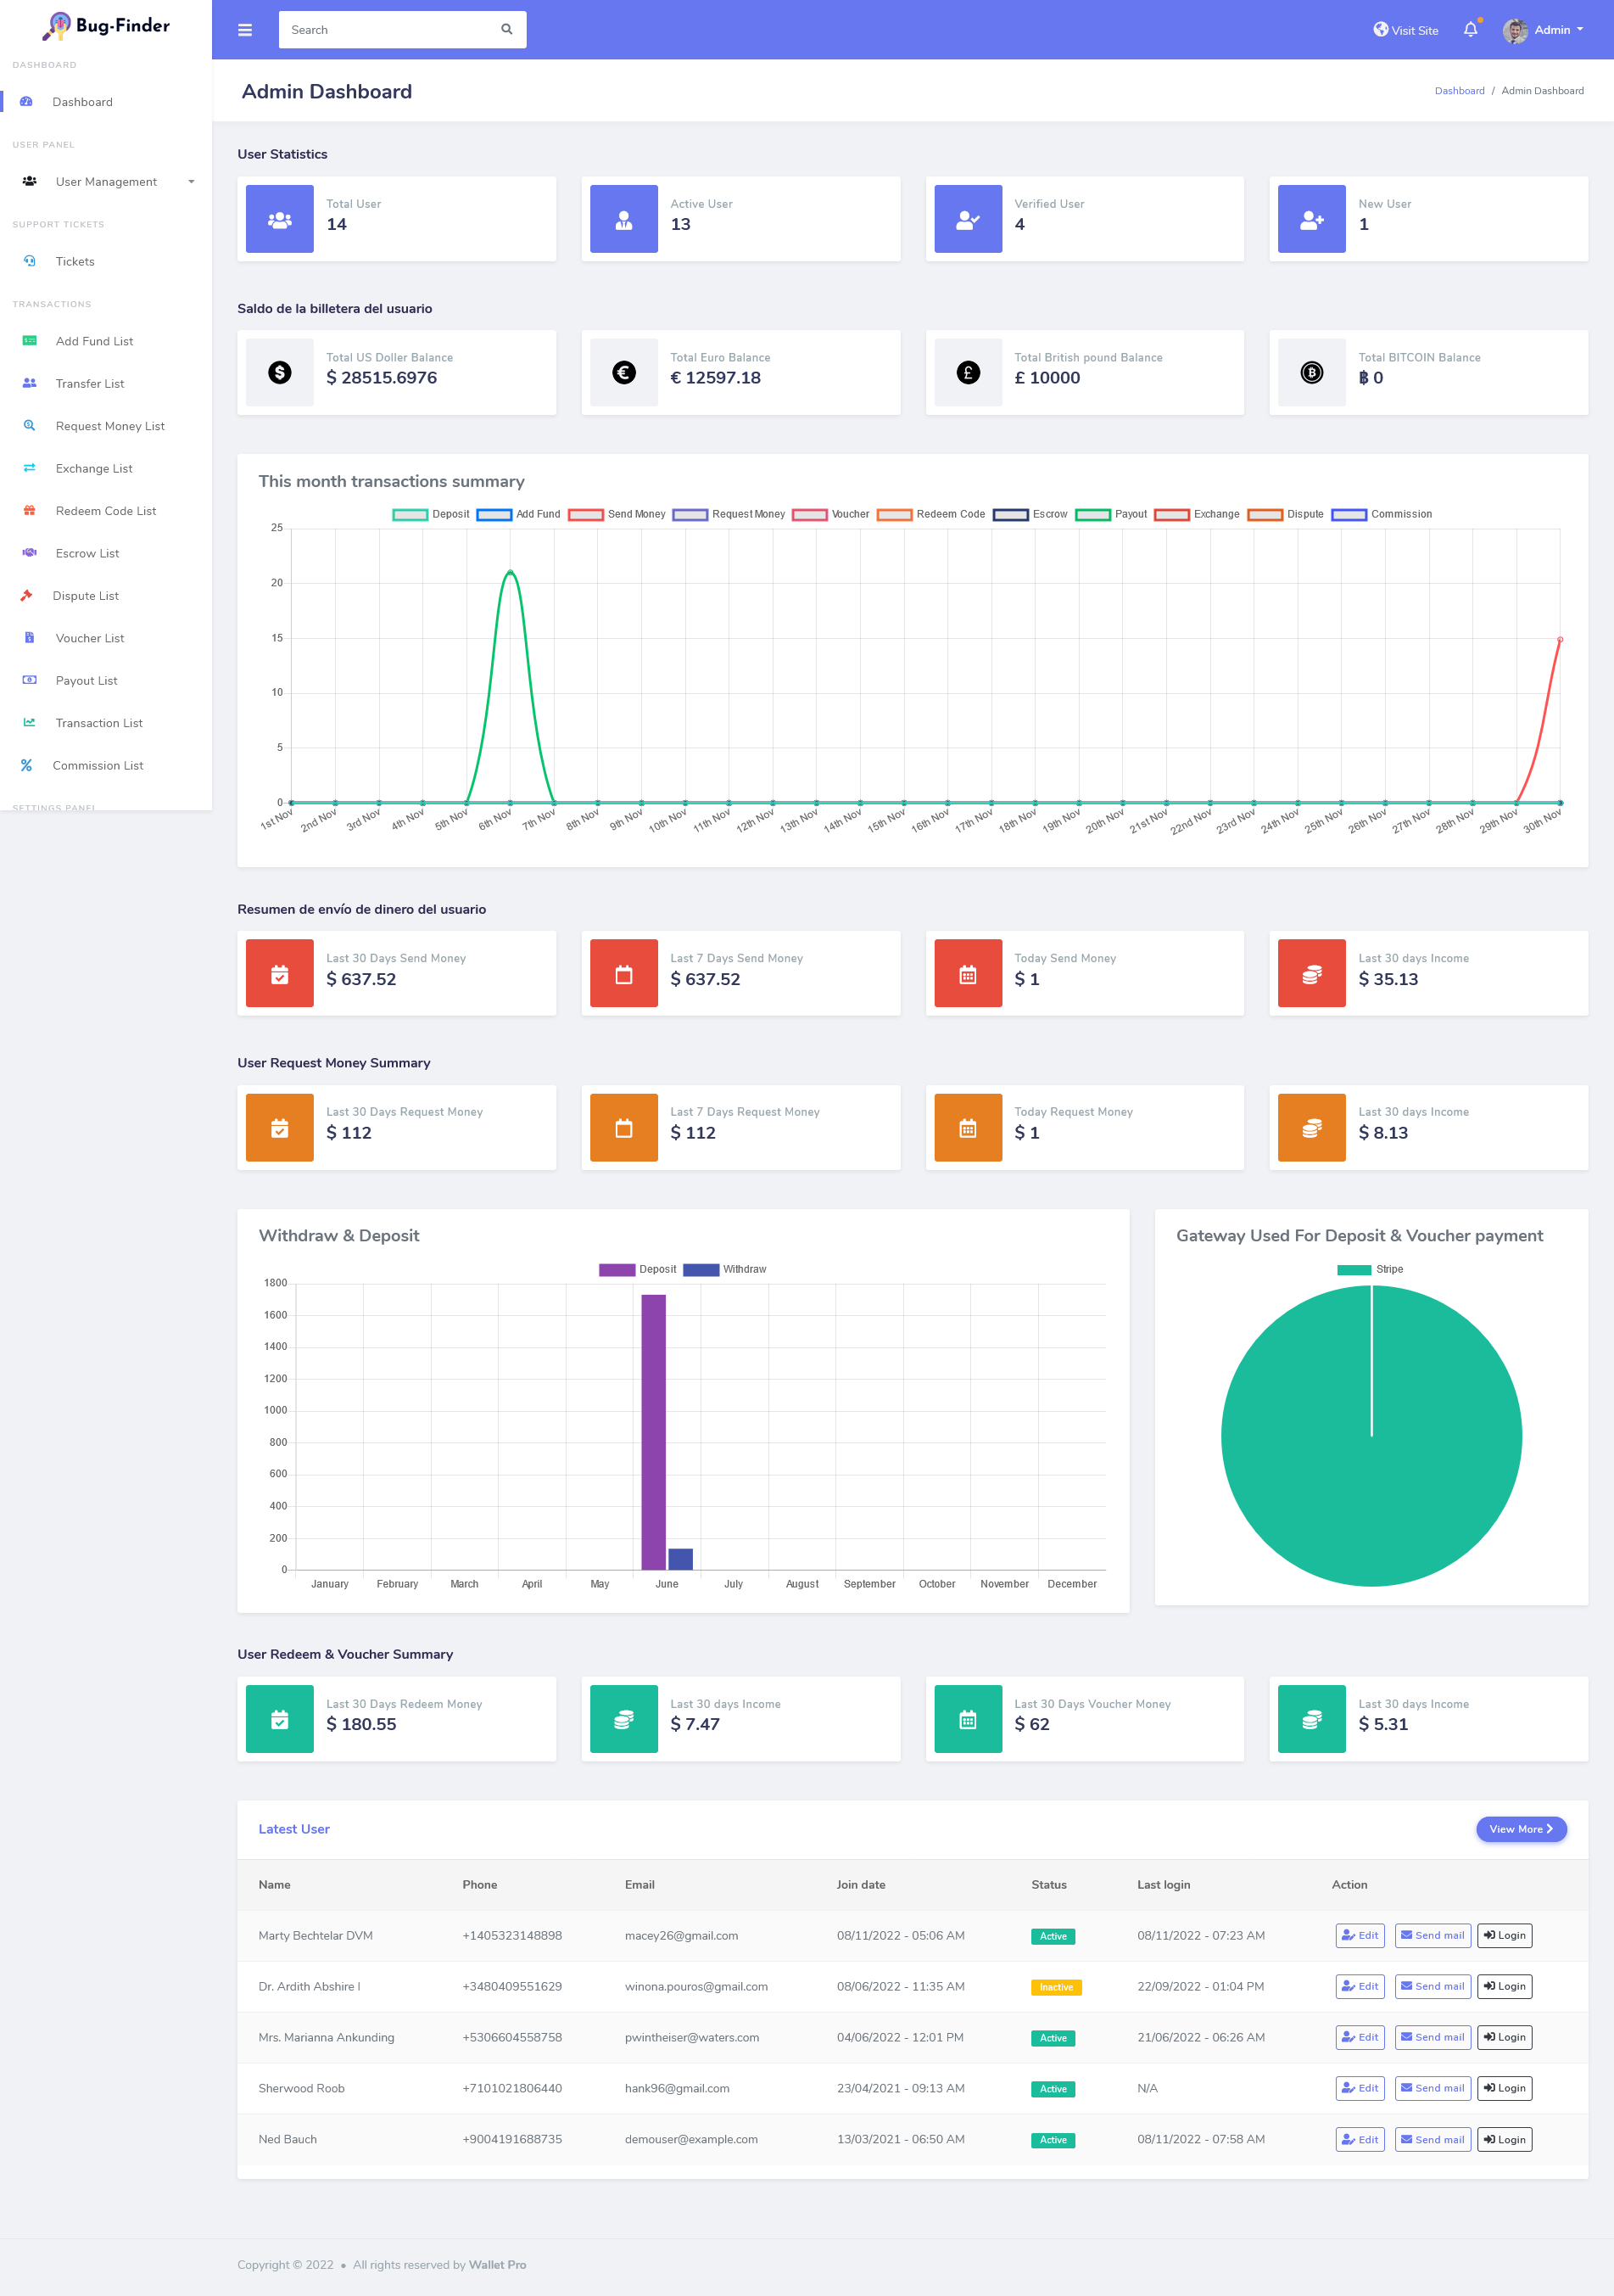Click the Add Fund List money icon
Viewport: 1614px width, 2296px height.
click(30, 341)
